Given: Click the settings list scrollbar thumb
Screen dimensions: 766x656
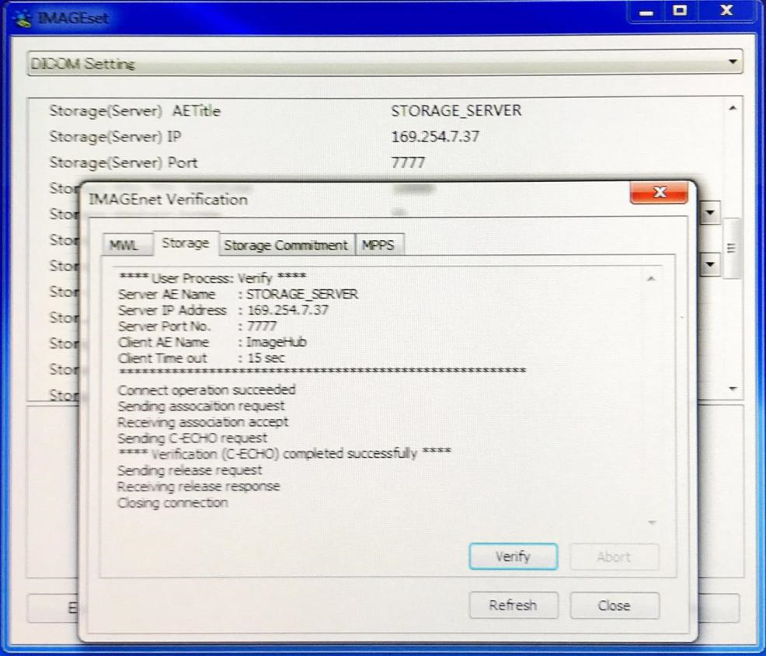Looking at the screenshot, I should click(x=731, y=248).
